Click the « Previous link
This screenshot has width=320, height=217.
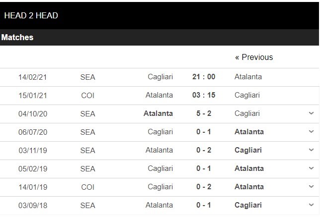click(253, 57)
